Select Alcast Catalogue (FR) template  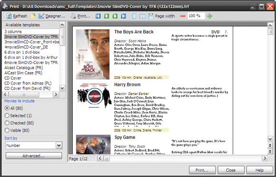[x=31, y=68]
